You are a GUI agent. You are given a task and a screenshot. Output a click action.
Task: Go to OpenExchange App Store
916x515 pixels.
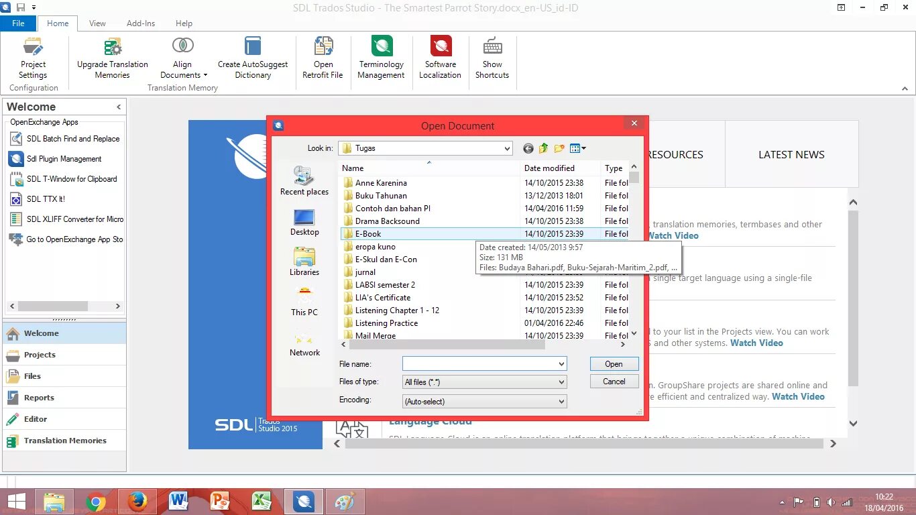pyautogui.click(x=66, y=239)
